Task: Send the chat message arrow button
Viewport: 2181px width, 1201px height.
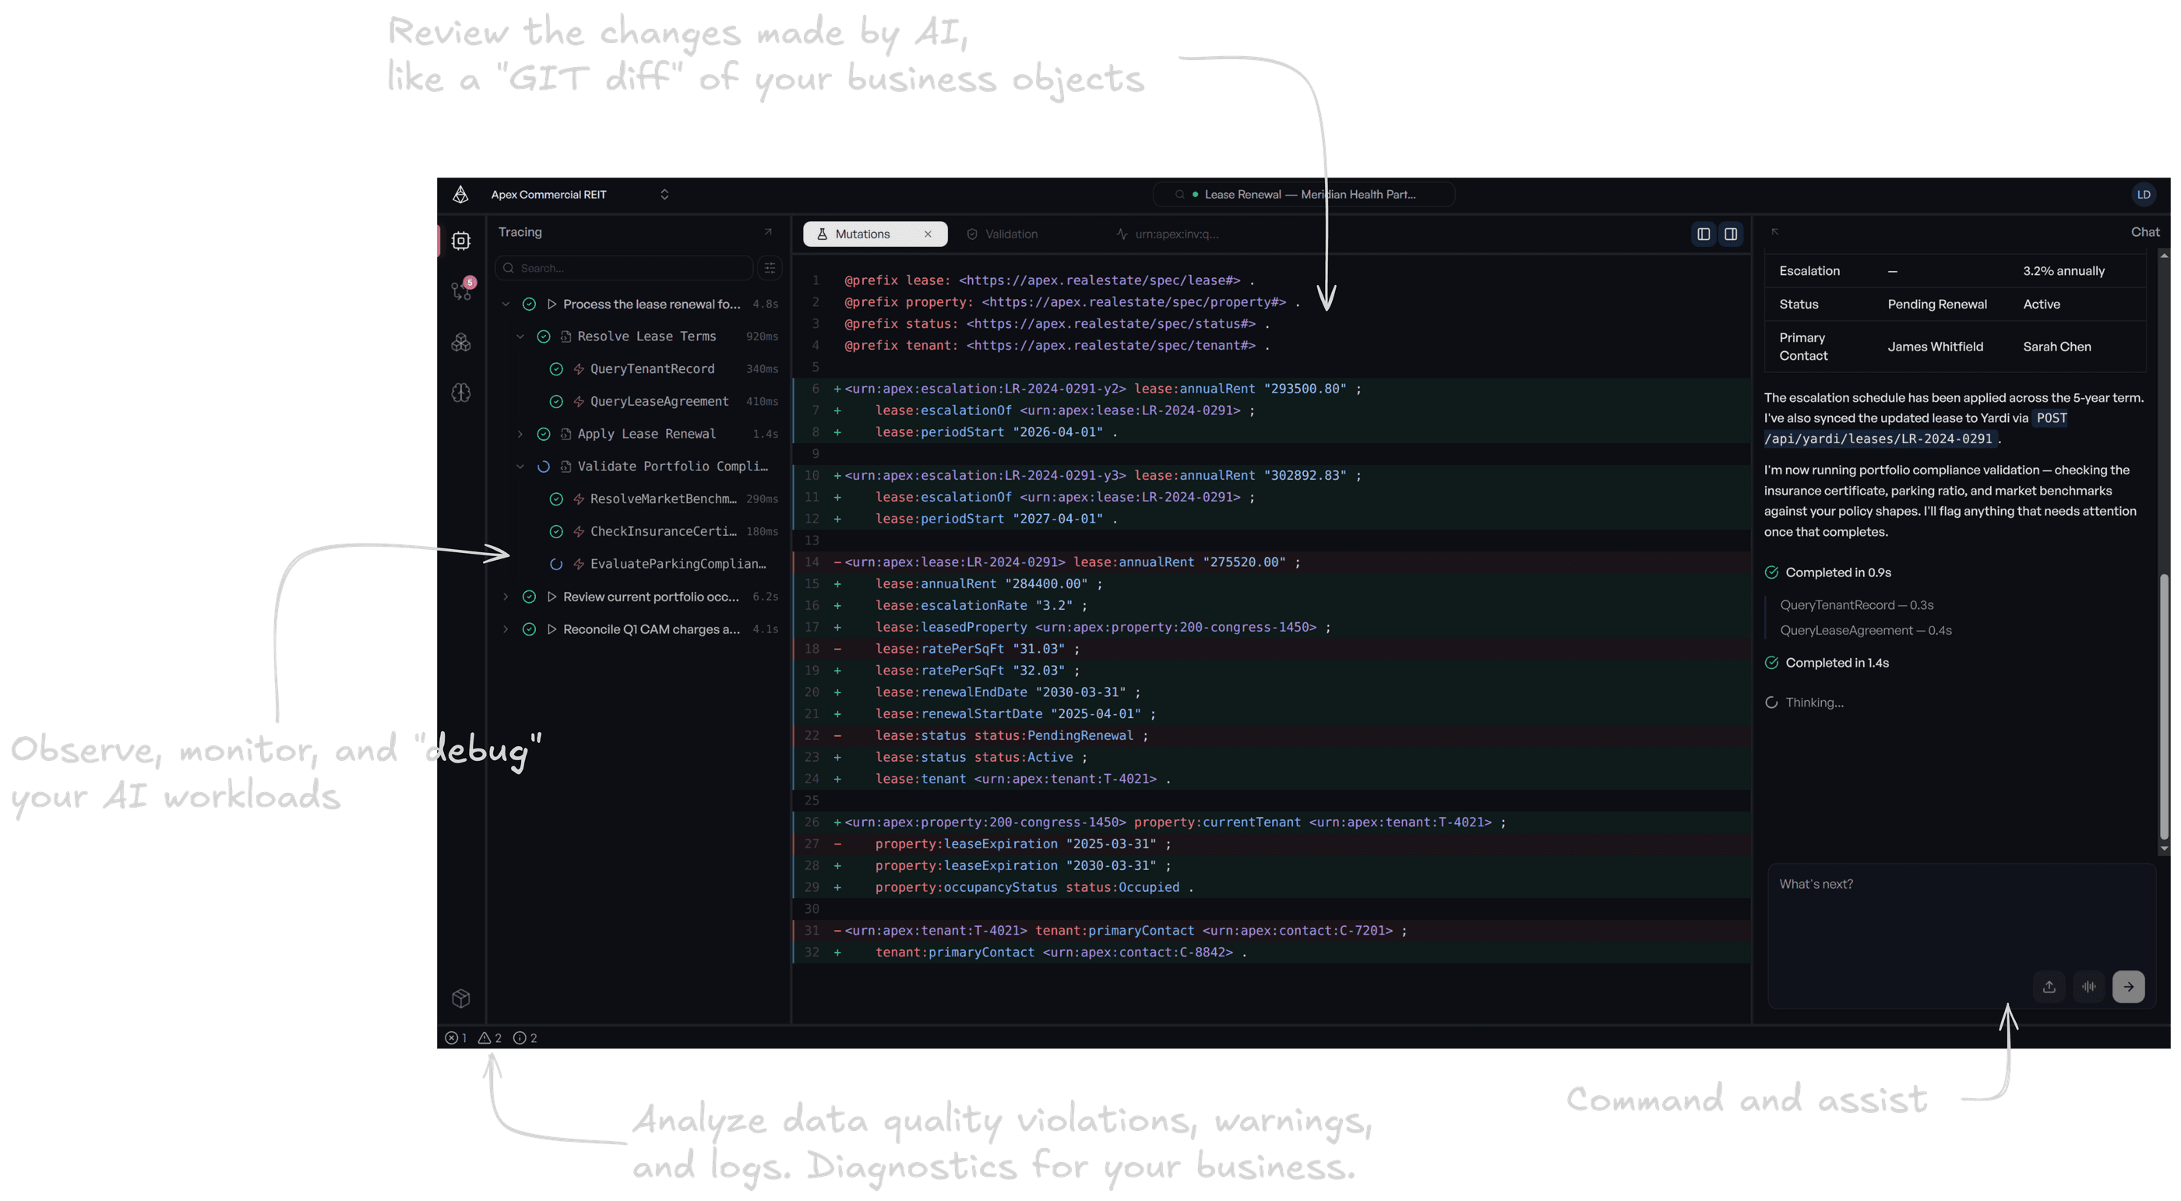Action: 2128,987
